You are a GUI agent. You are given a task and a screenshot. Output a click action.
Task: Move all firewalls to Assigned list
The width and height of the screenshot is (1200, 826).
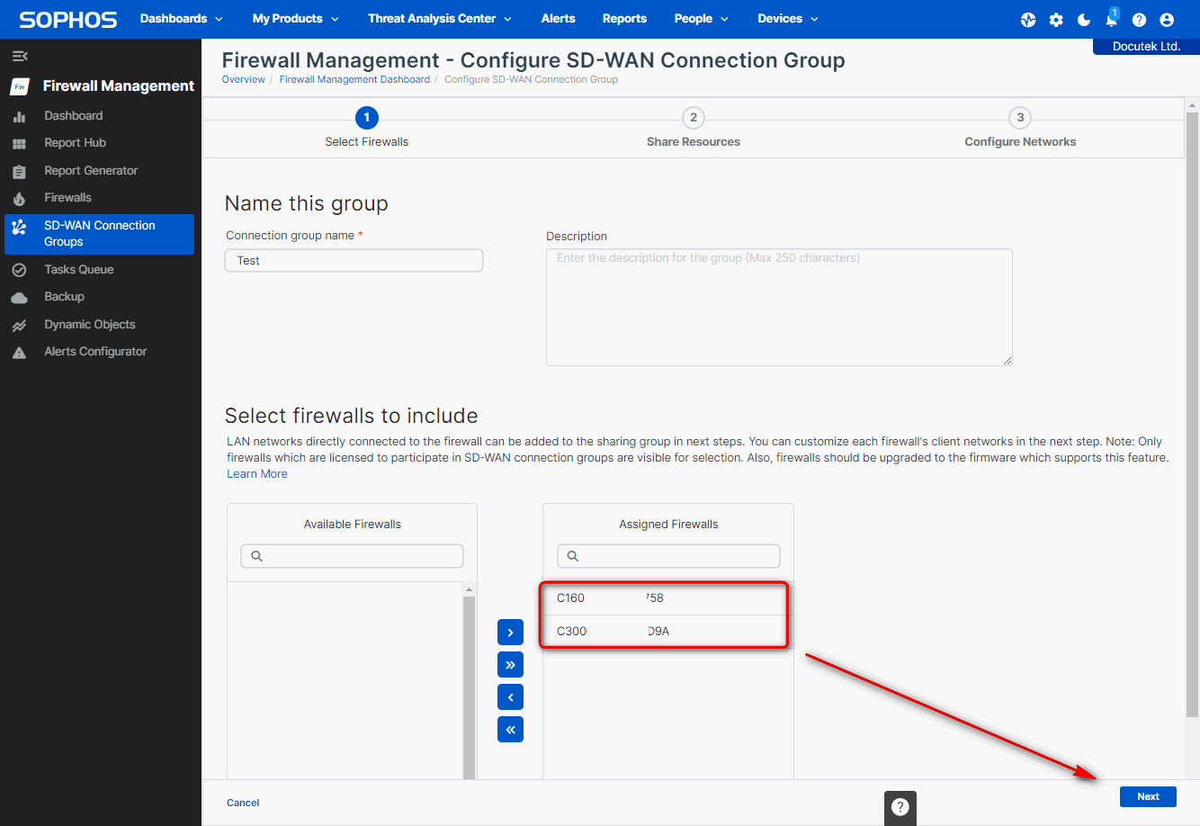tap(510, 665)
